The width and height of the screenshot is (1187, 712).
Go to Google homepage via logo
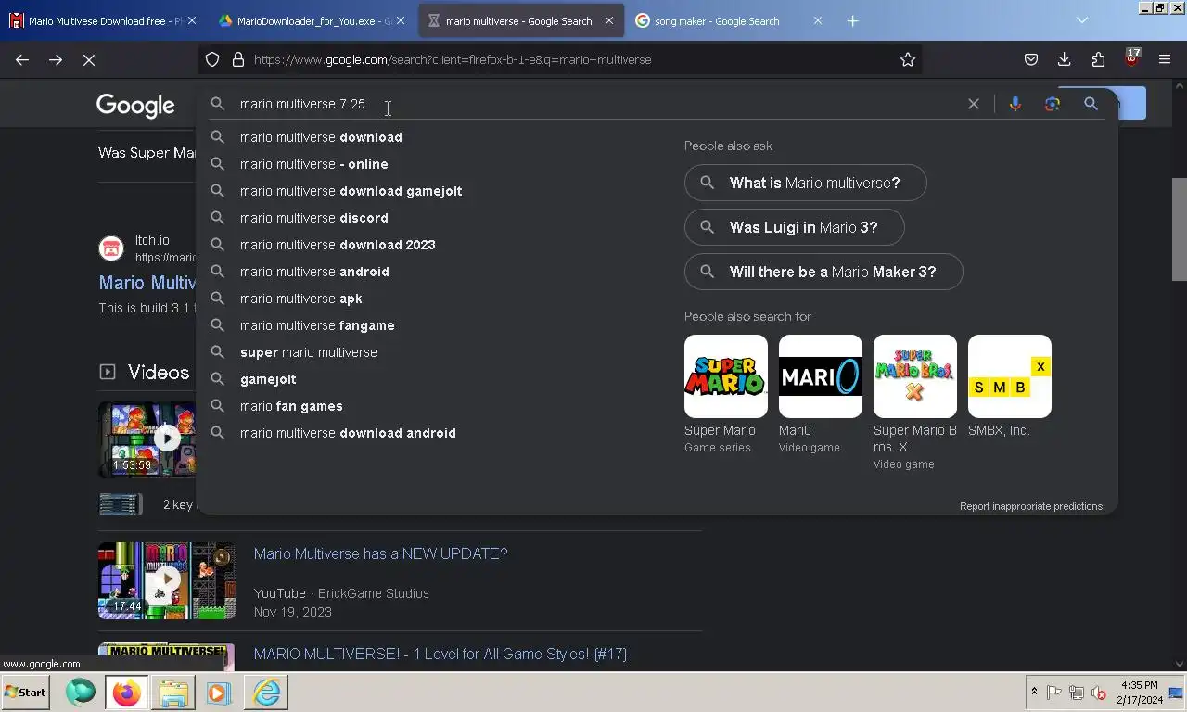135,106
